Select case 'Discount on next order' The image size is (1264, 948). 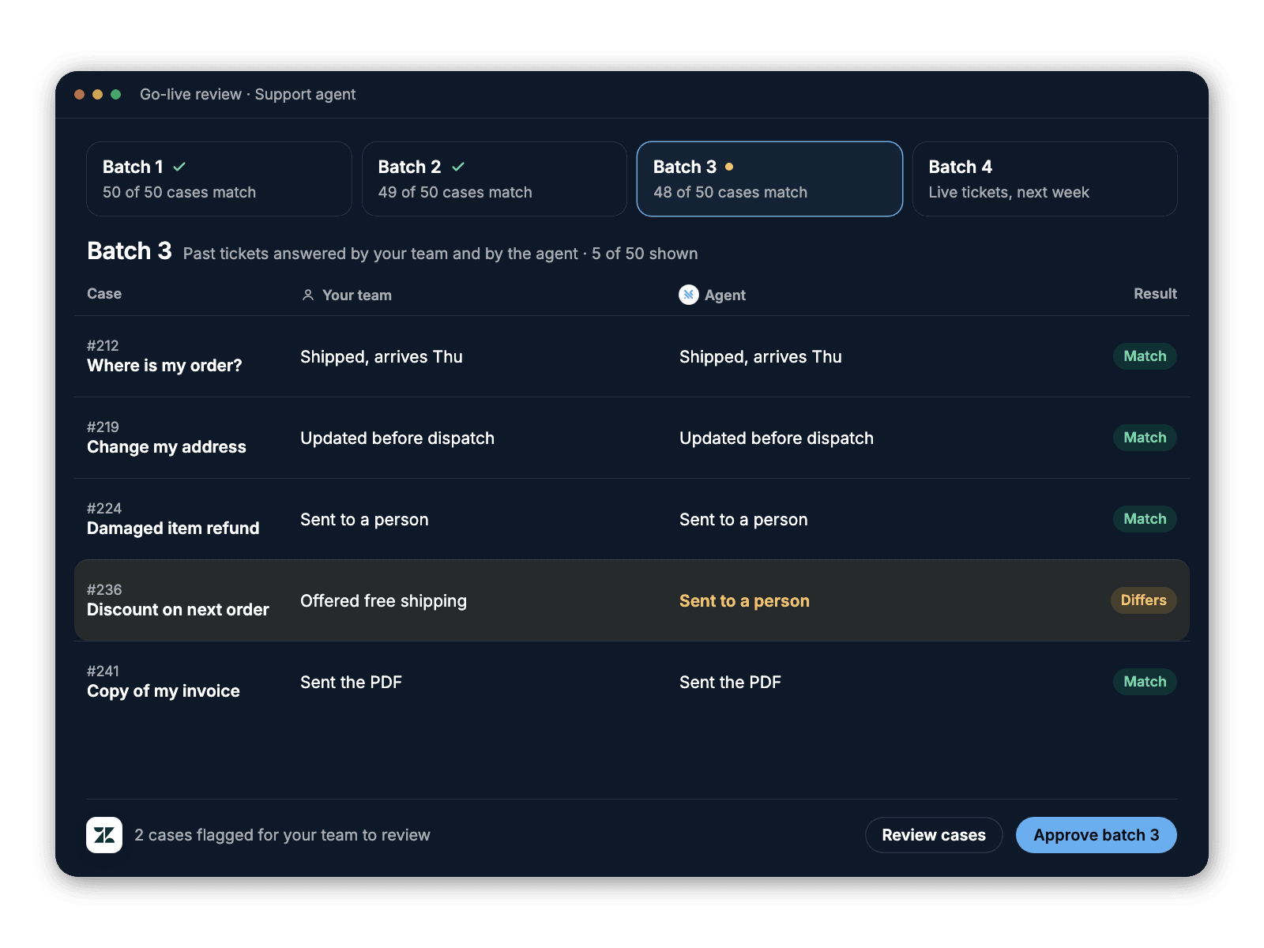tap(632, 600)
